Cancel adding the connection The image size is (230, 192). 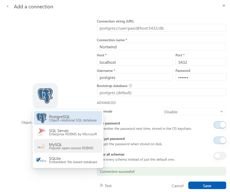pos(177,186)
